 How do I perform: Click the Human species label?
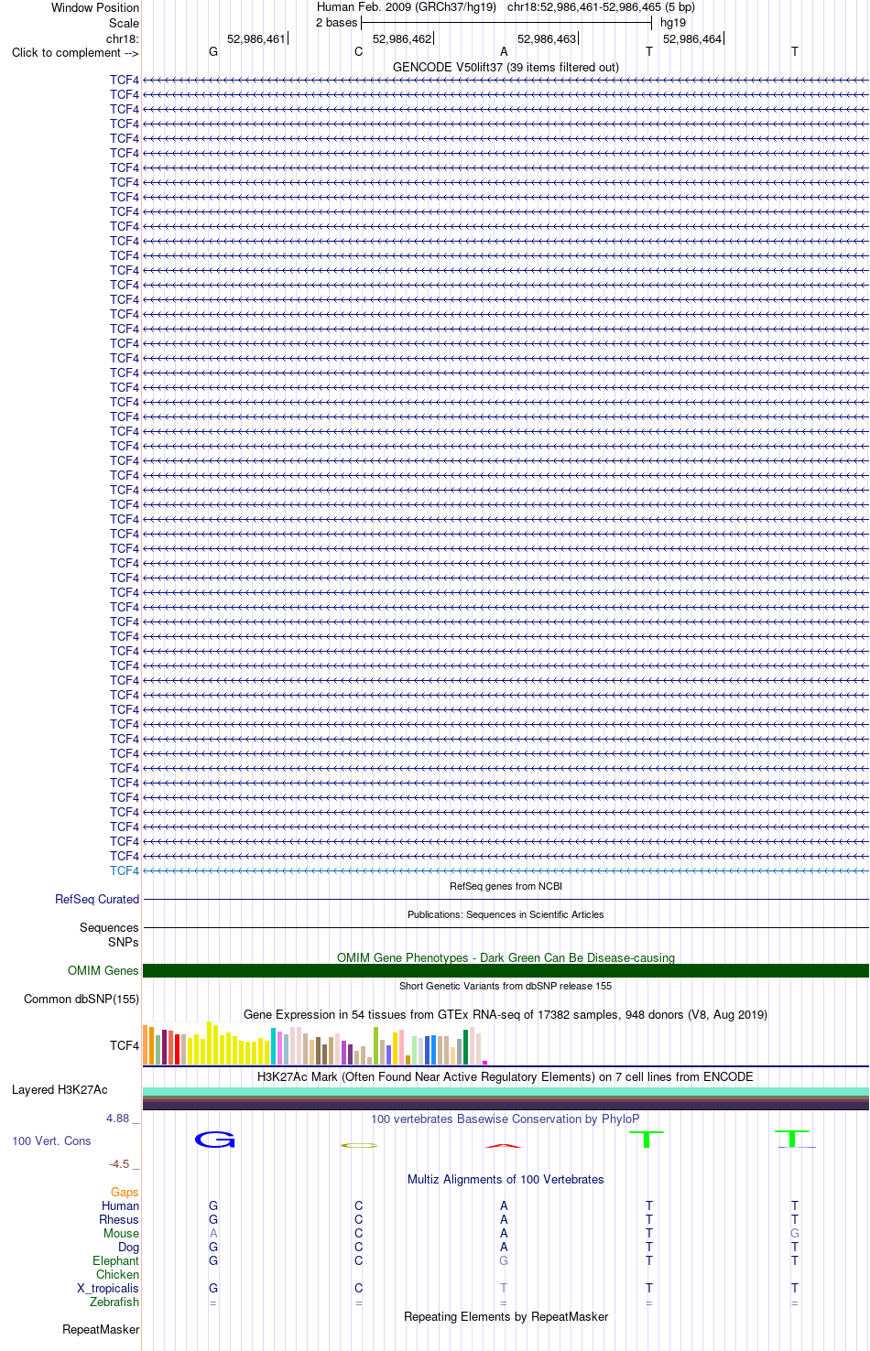coord(120,1205)
